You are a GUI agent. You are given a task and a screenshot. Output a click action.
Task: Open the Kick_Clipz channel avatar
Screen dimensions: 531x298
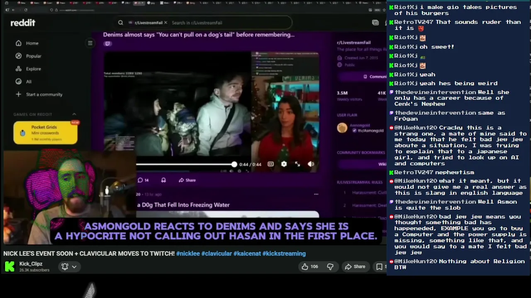[x=10, y=267]
